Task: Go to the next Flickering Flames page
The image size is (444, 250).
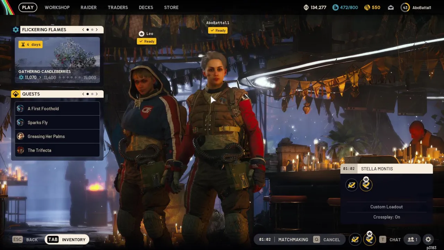Action: pyautogui.click(x=97, y=30)
